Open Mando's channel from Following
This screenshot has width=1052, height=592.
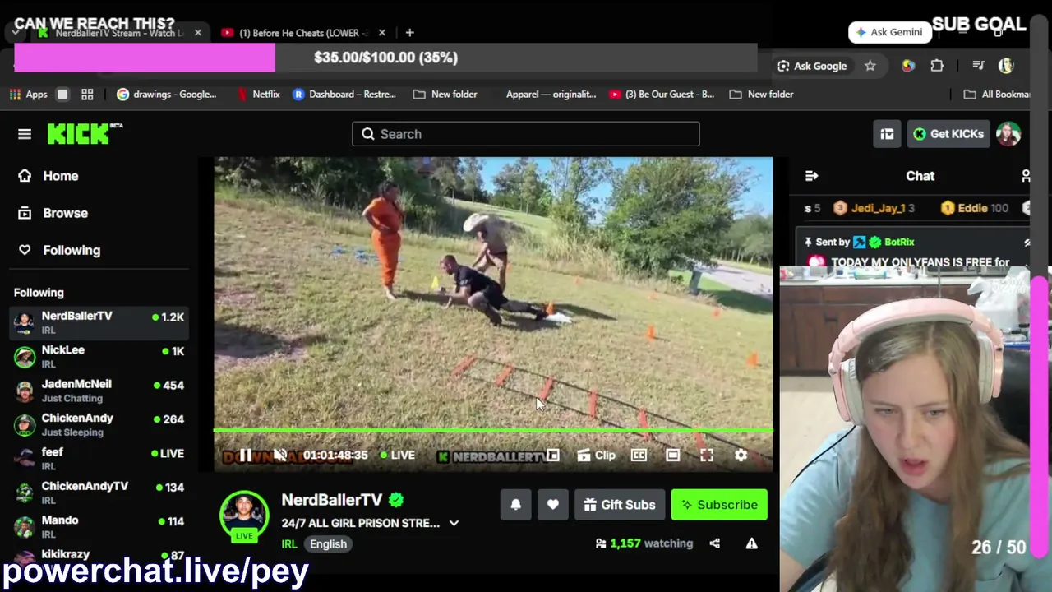pyautogui.click(x=99, y=527)
